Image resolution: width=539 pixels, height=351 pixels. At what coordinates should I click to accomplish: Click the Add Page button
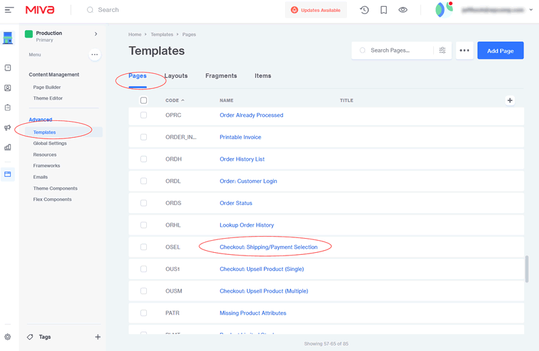[500, 50]
